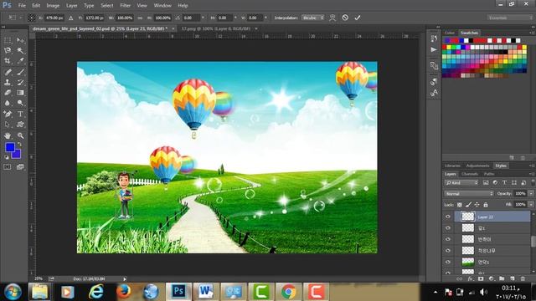Select the Magic Wand tool
Viewport: 536px width, 301px height.
point(20,51)
